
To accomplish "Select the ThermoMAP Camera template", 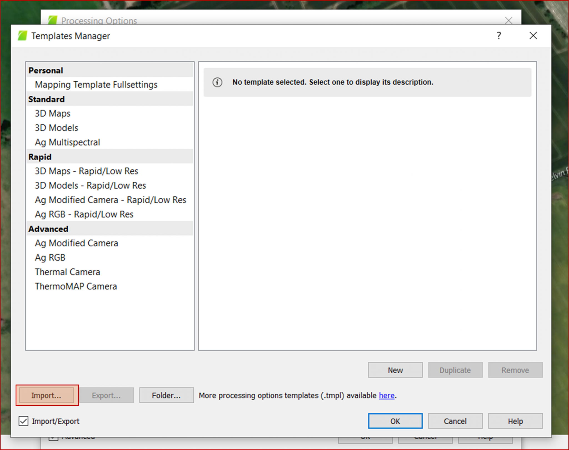I will (76, 286).
